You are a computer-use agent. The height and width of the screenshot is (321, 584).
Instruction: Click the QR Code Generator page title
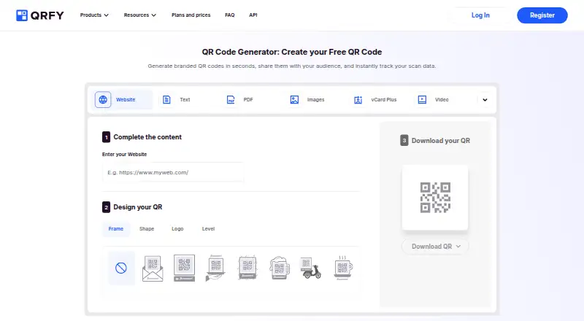[292, 52]
